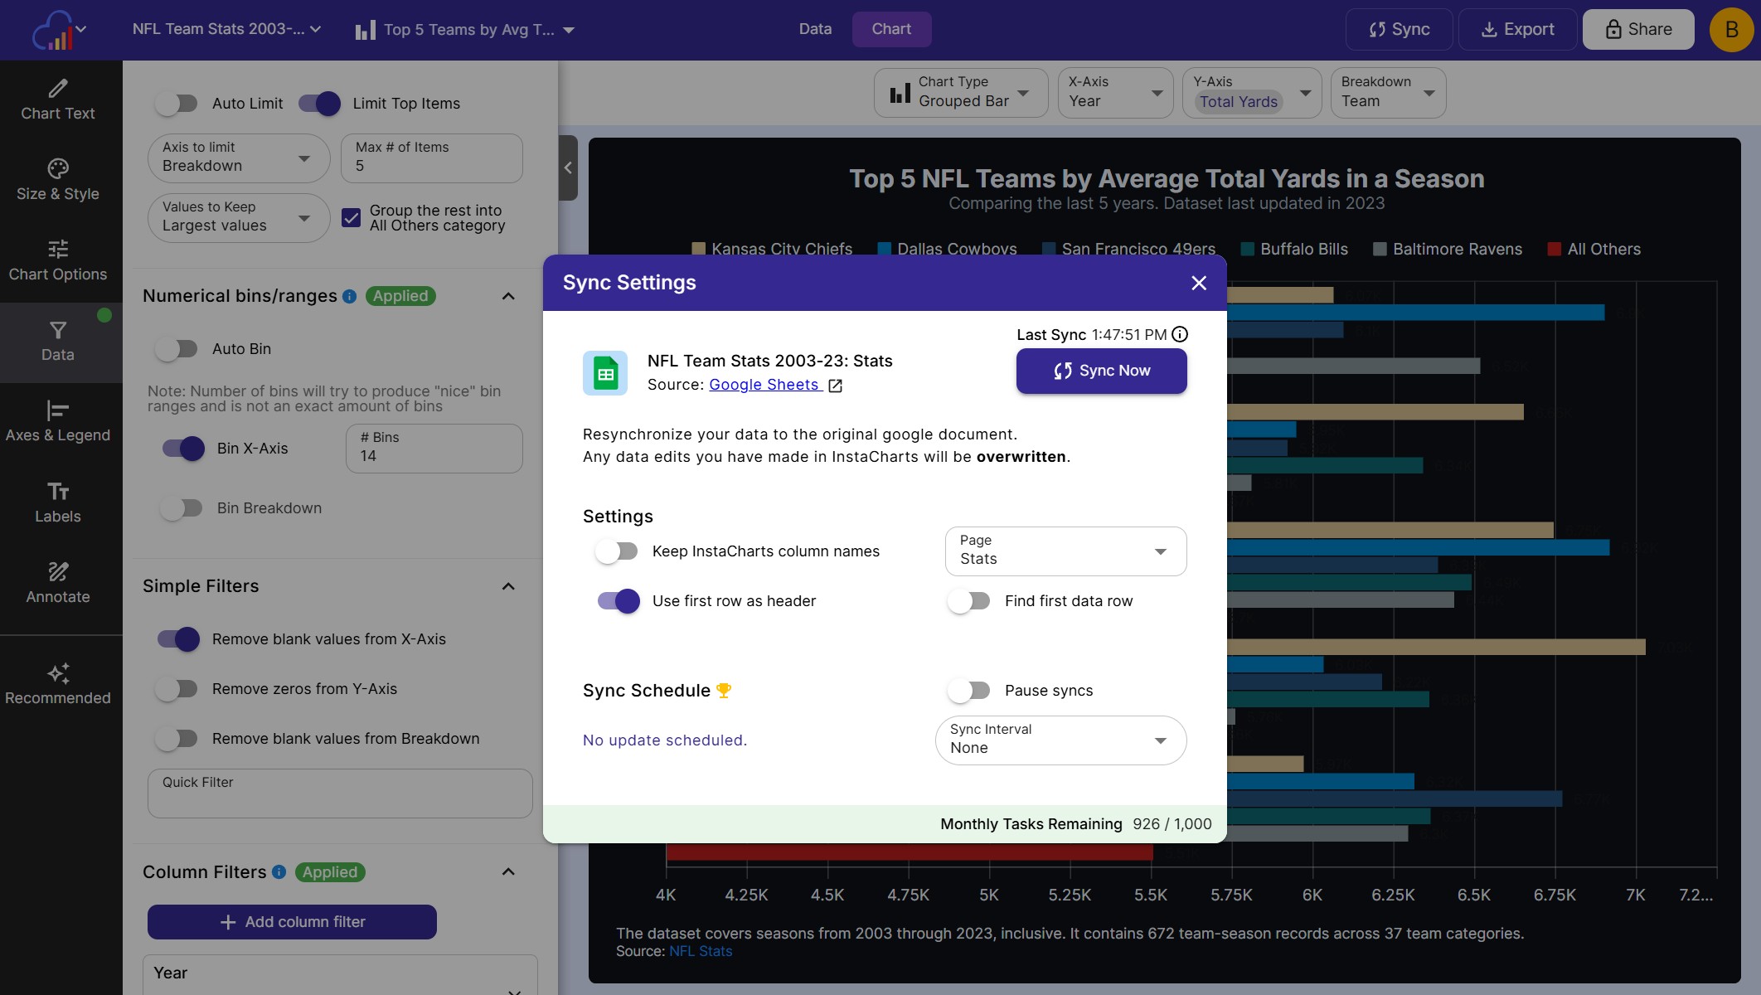Switch to the Data tab
Viewport: 1761px width, 995px height.
815,29
